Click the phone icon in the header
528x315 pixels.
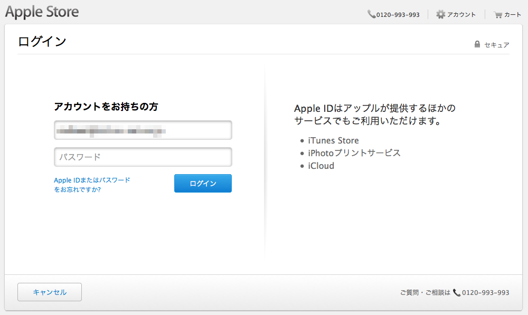371,14
